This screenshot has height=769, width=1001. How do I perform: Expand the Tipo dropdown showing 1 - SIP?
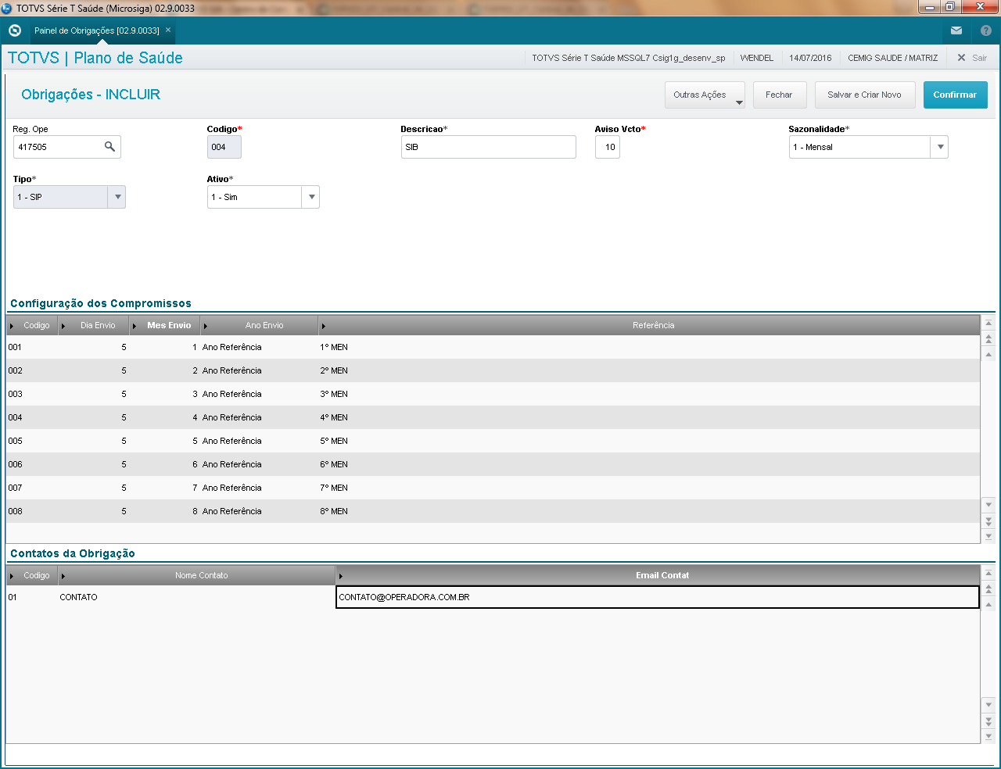(x=117, y=197)
